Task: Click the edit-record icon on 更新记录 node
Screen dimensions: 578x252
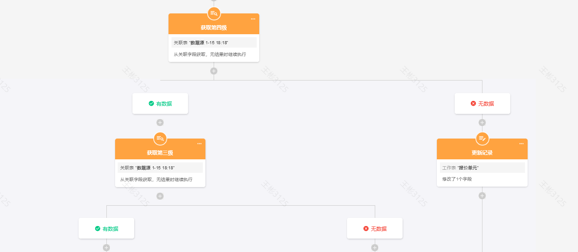Action: point(482,139)
